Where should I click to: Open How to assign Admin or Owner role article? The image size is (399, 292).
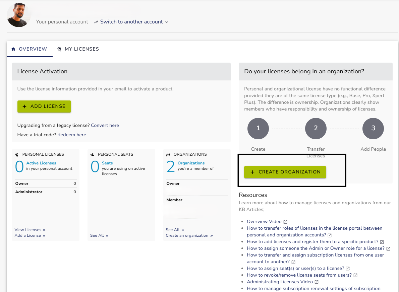tap(316, 248)
